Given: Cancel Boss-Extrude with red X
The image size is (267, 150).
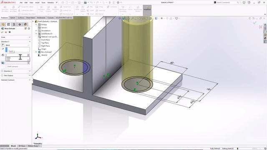Looking at the screenshot, I should pos(6,32).
